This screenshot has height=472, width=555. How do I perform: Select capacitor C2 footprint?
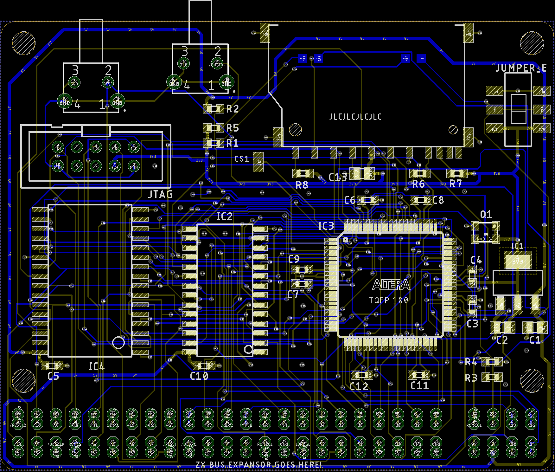tap(502, 327)
